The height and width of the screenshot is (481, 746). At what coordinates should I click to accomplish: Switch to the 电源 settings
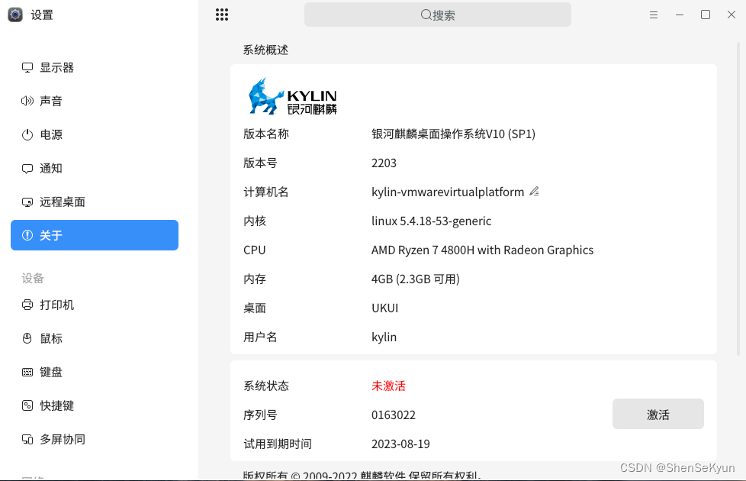pyautogui.click(x=94, y=135)
